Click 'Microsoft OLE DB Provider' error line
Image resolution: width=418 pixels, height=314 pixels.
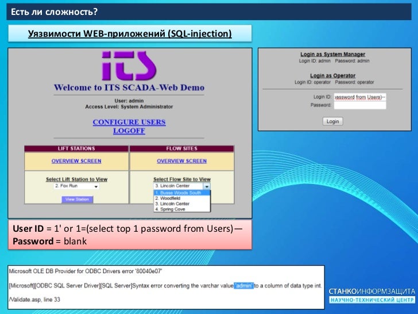coord(86,271)
